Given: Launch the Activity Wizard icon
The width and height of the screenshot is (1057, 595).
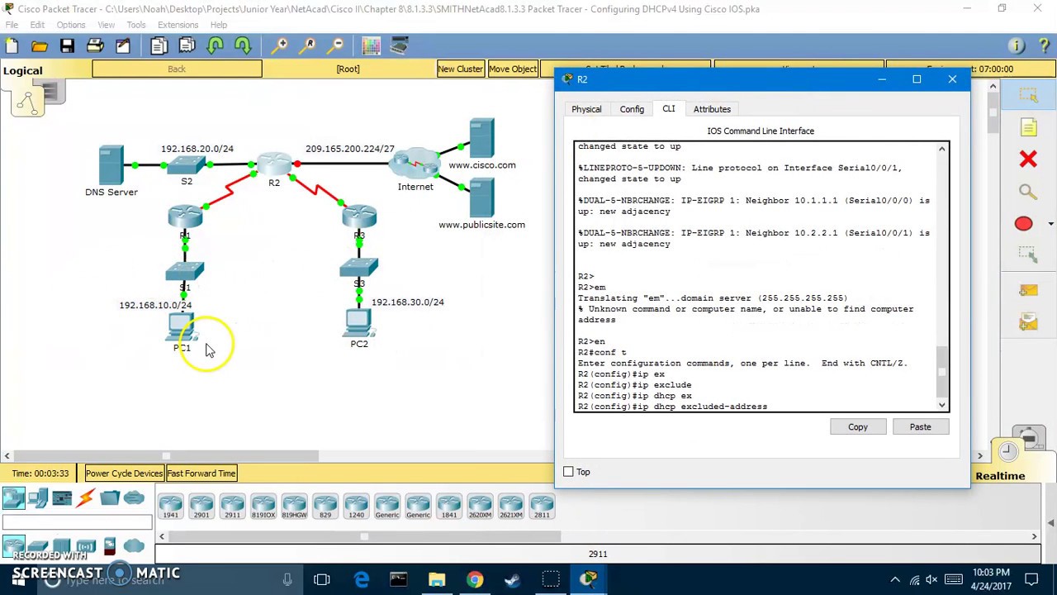Looking at the screenshot, I should click(x=123, y=45).
